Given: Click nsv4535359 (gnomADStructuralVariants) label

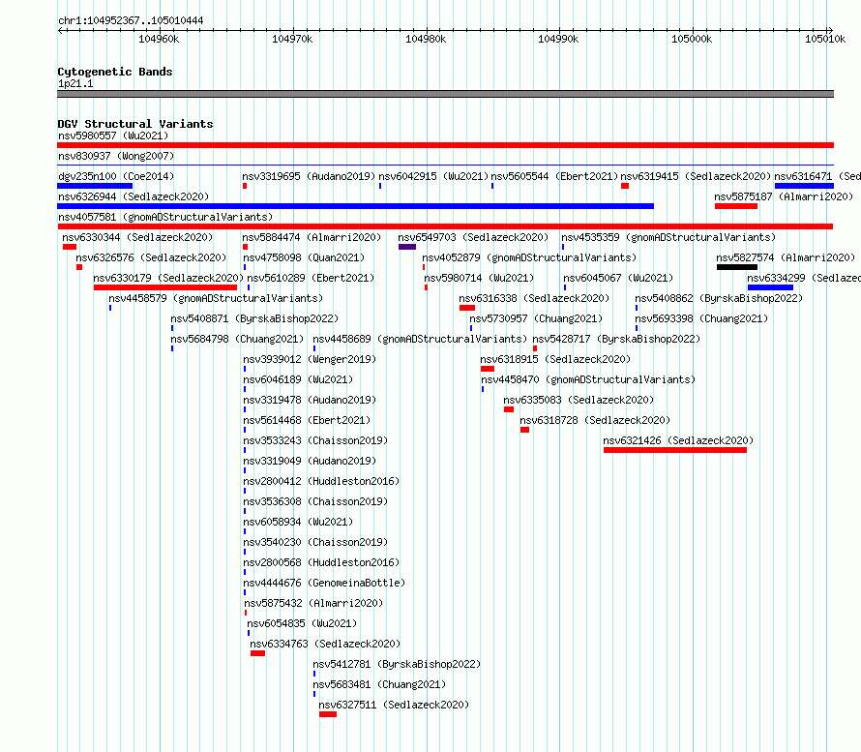Looking at the screenshot, I should [668, 237].
